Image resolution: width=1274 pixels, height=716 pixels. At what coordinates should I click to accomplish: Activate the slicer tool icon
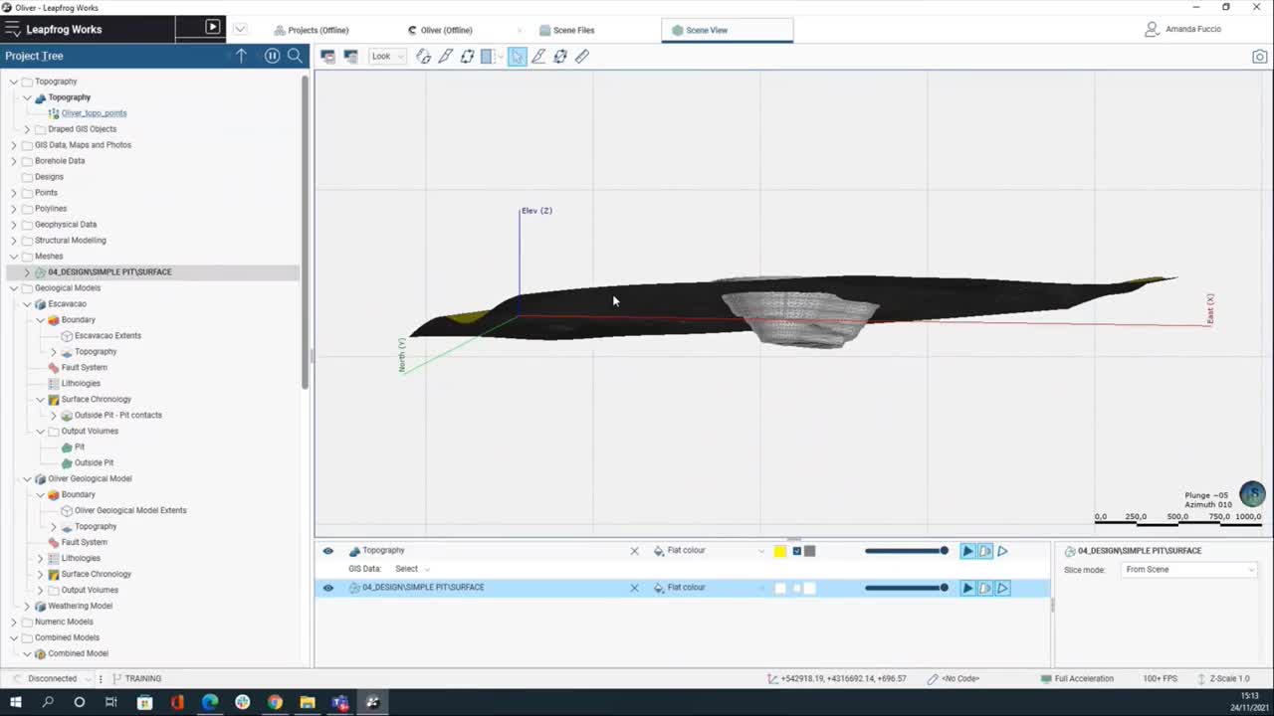pos(445,57)
